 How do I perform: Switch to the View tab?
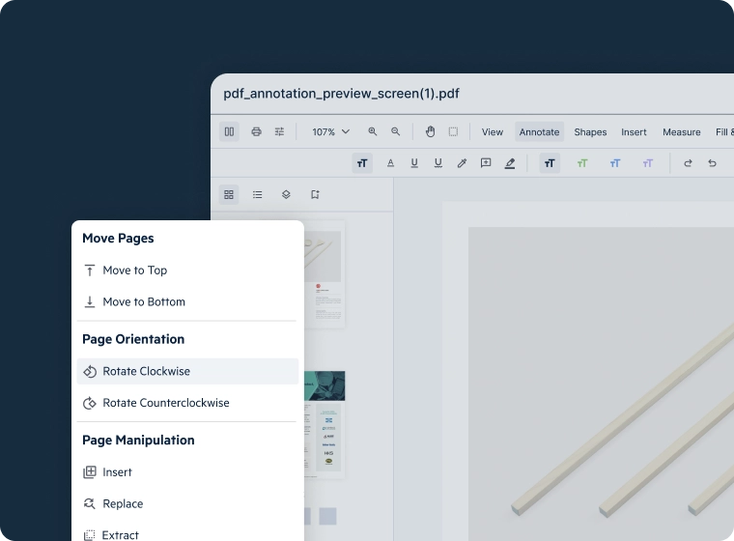(x=493, y=132)
